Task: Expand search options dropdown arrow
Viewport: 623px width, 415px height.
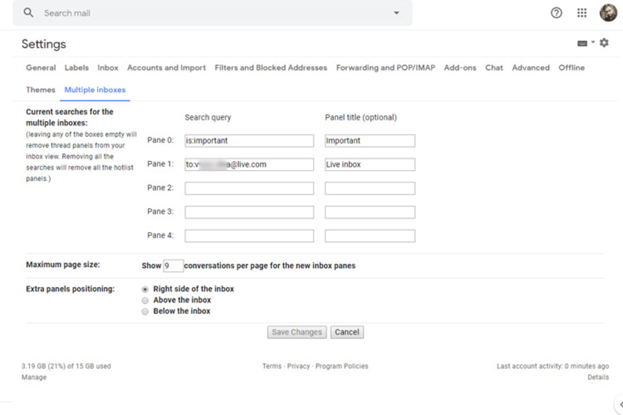Action: click(x=396, y=13)
